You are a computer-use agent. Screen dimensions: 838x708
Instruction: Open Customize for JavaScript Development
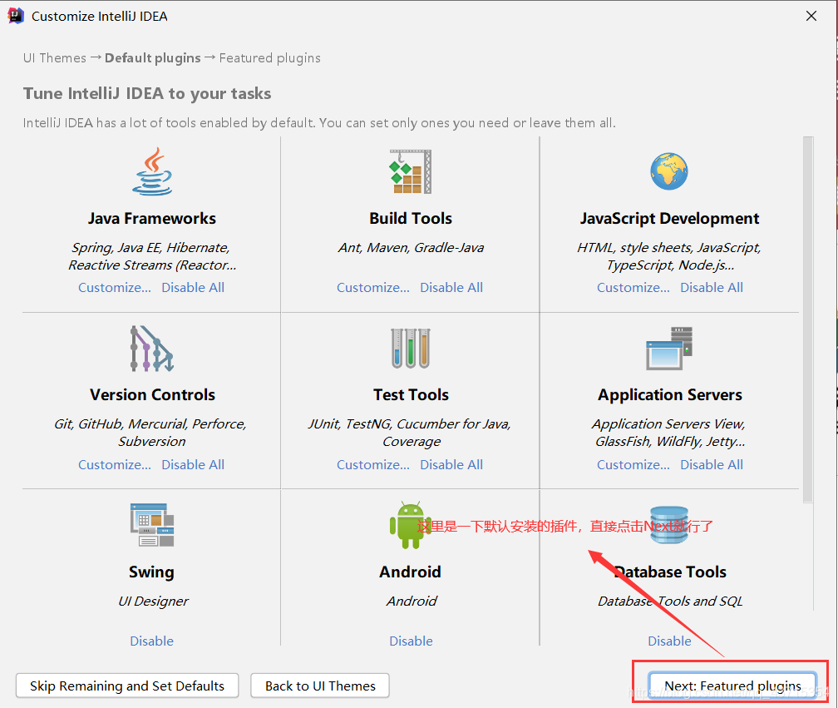coord(633,288)
